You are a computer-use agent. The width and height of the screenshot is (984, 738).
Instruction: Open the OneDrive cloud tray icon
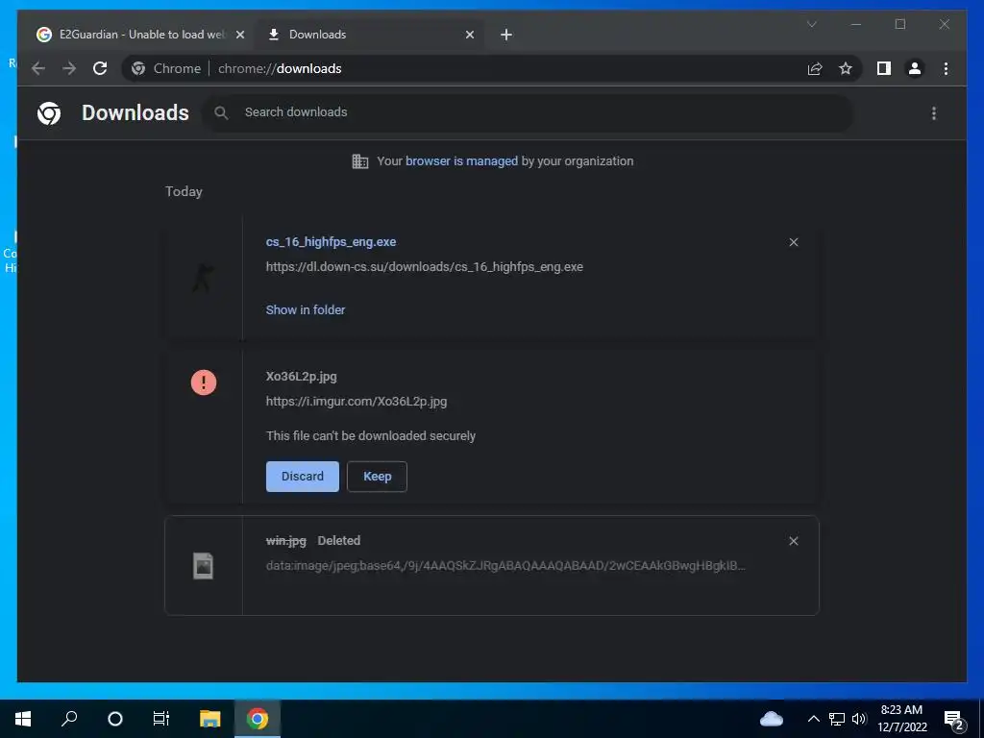tap(772, 719)
